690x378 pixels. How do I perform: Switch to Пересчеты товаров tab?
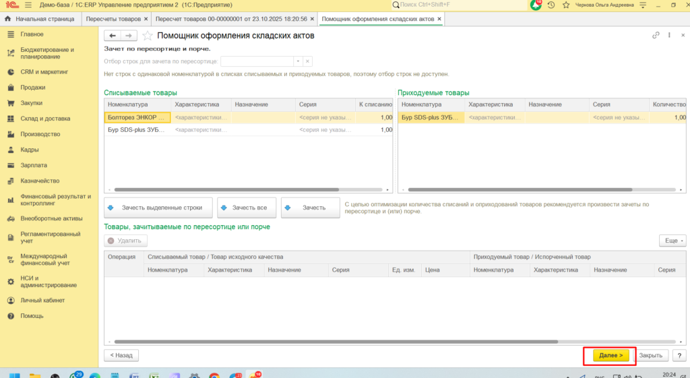[x=113, y=19]
